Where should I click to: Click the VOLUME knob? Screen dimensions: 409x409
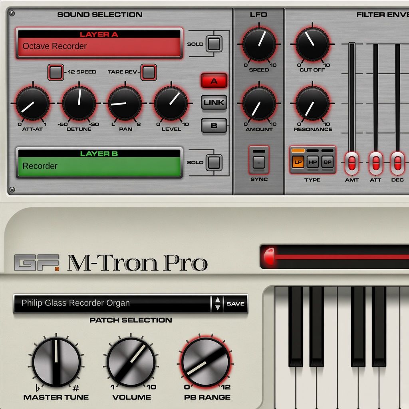point(131,362)
